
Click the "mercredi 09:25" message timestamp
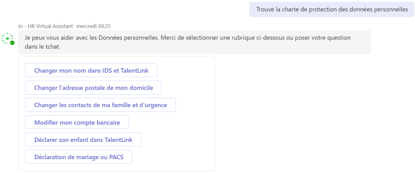pyautogui.click(x=93, y=26)
